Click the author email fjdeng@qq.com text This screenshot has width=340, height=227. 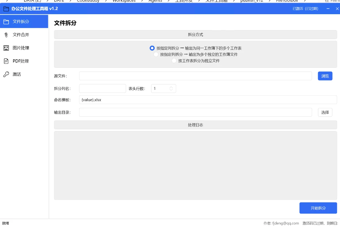286,223
